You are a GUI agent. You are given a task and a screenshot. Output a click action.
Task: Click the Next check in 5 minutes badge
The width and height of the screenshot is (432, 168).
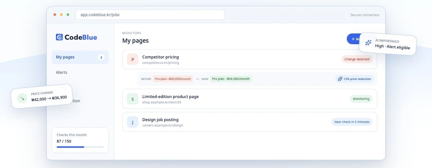[x=351, y=121]
